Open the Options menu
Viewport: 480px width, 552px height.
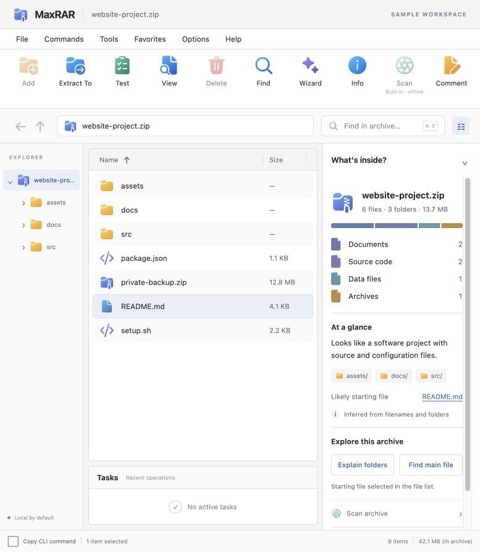tap(196, 39)
